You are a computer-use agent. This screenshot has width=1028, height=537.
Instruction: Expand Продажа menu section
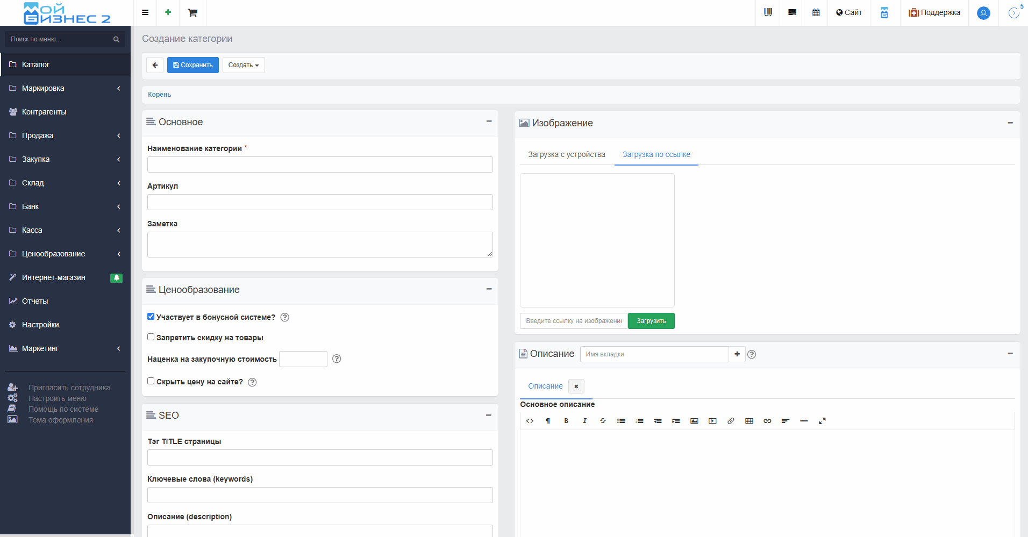(x=65, y=135)
